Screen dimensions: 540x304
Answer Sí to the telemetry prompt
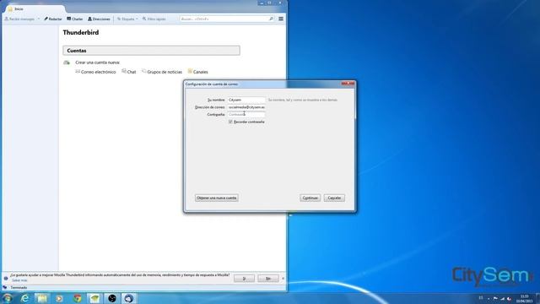click(244, 279)
